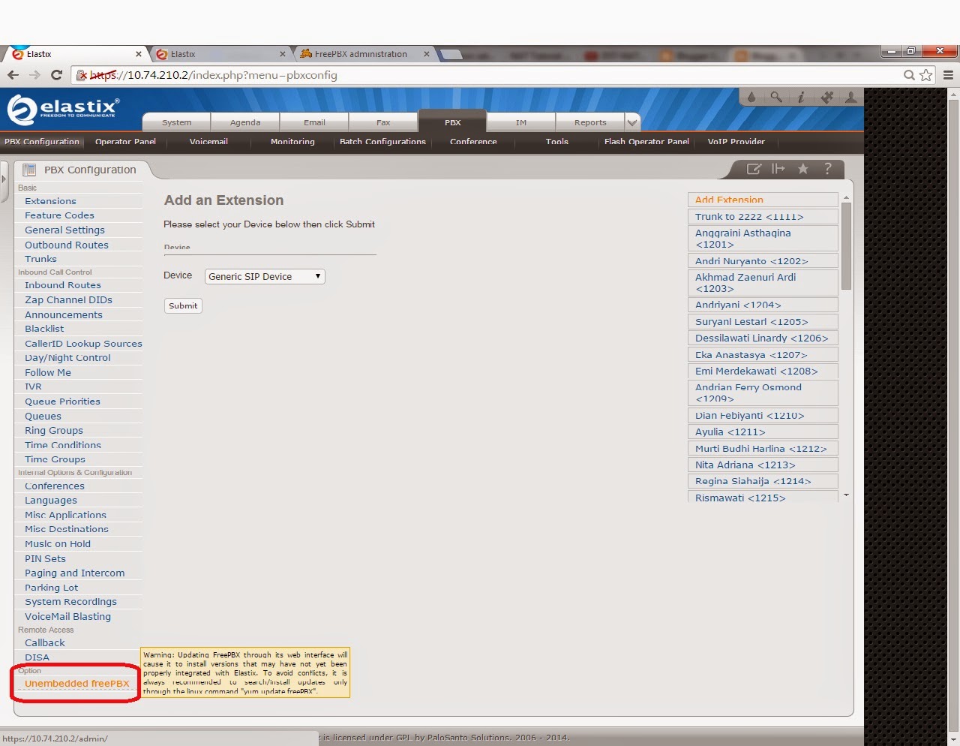Click the address bar zoom magnifier icon
This screenshot has width=960, height=746.
[909, 75]
